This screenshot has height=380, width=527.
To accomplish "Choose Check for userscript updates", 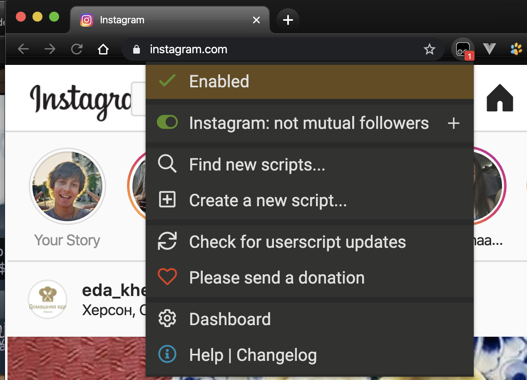I will tap(310, 242).
